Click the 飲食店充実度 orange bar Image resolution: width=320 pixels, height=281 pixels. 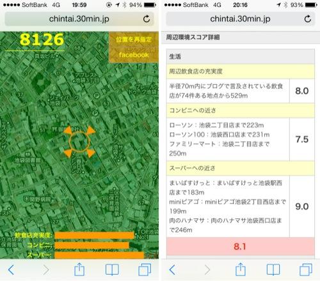click(x=94, y=235)
